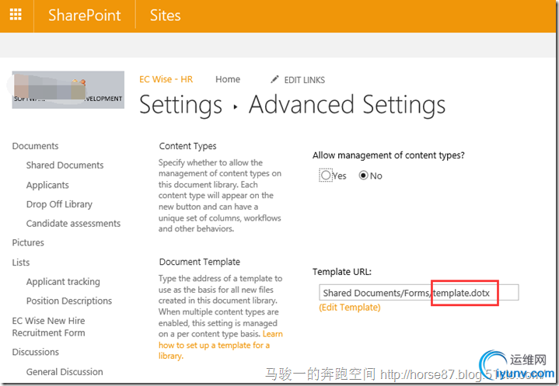Open EC Wise New Hire Recruitment Form
The width and height of the screenshot is (559, 386).
coord(48,326)
